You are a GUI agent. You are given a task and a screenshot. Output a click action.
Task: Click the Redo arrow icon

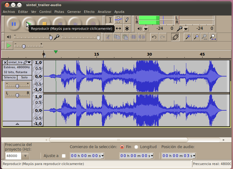click(162, 37)
